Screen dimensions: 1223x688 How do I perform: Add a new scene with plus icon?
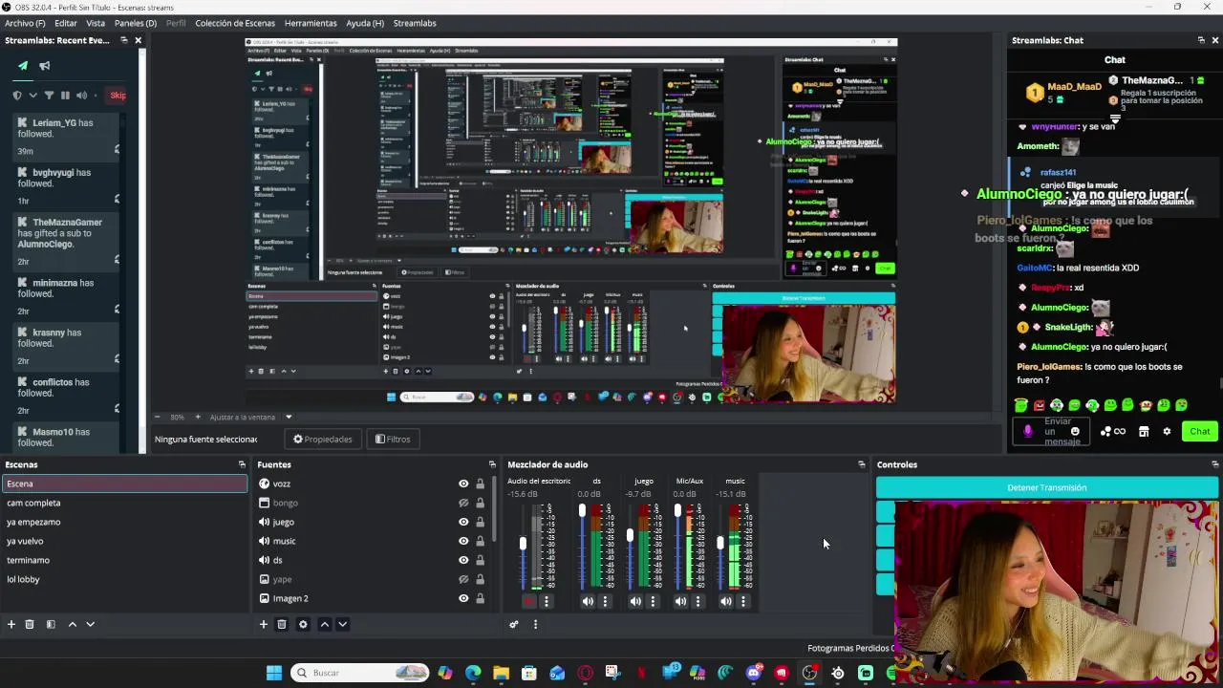[11, 624]
